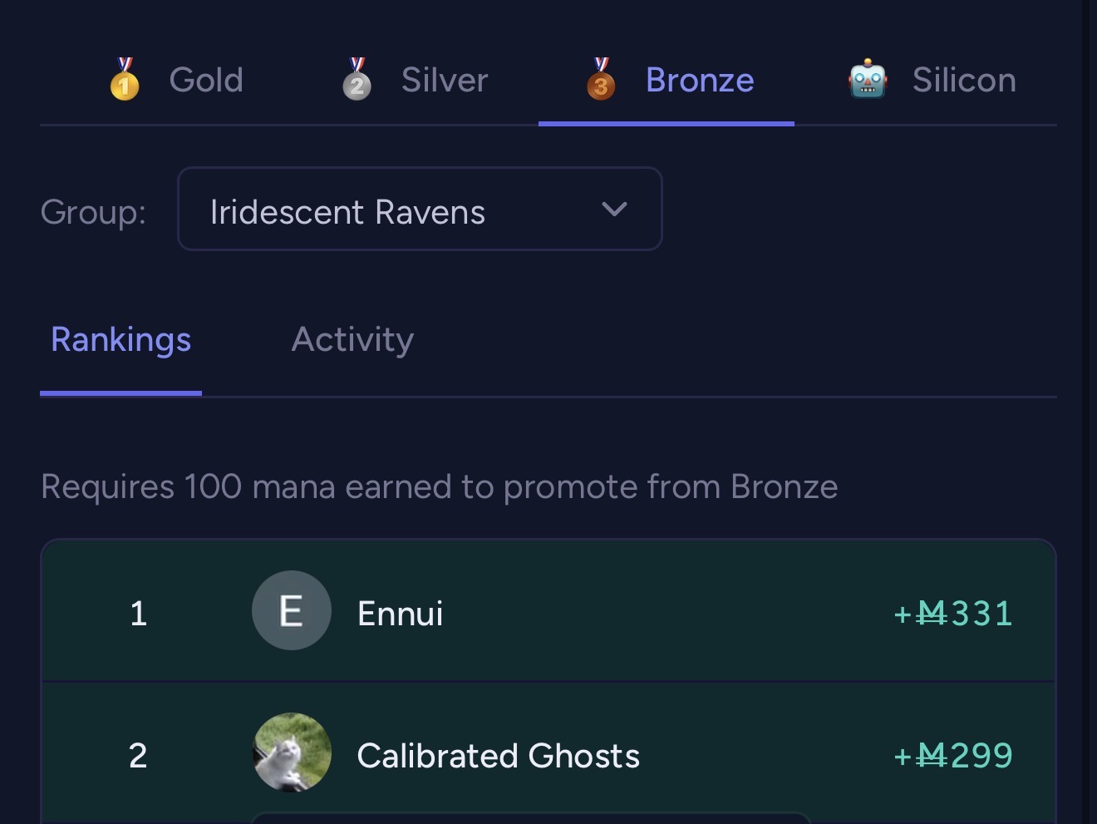The height and width of the screenshot is (824, 1097).
Task: Click the Silicon robot icon
Action: tap(868, 80)
